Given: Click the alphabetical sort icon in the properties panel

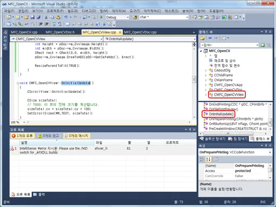Looking at the screenshot, I should pyautogui.click(x=208, y=159).
